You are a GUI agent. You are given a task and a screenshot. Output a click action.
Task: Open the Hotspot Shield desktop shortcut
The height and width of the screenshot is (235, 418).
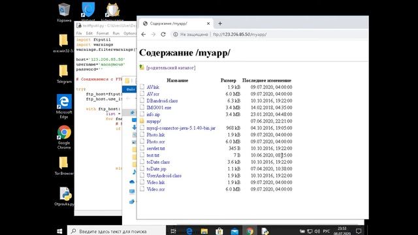point(88,12)
